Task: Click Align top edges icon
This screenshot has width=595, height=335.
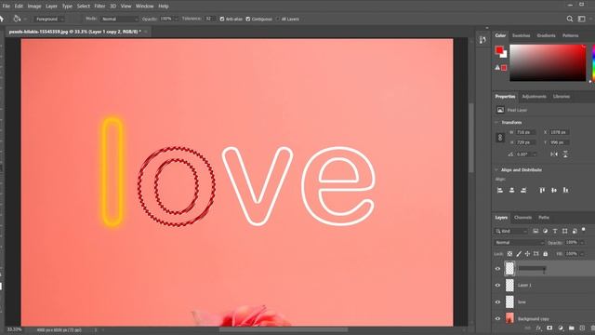Action: click(x=542, y=190)
